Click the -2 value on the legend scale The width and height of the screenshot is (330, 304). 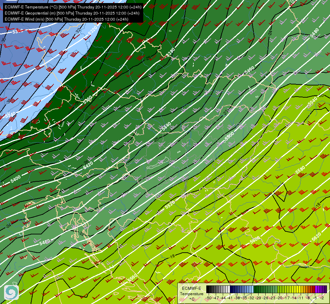tap(322, 298)
